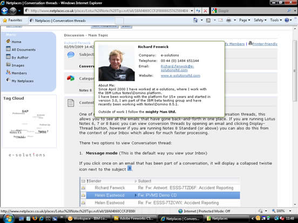Click Workspace IBM Lotus taskbar button
Viewport: 298px width, 223px height.
[88, 219]
